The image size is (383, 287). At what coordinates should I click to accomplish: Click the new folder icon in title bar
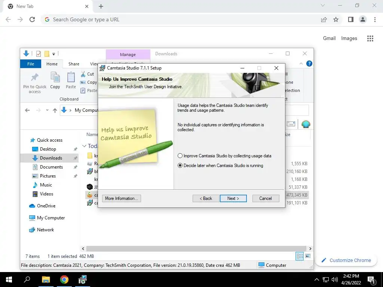47,54
